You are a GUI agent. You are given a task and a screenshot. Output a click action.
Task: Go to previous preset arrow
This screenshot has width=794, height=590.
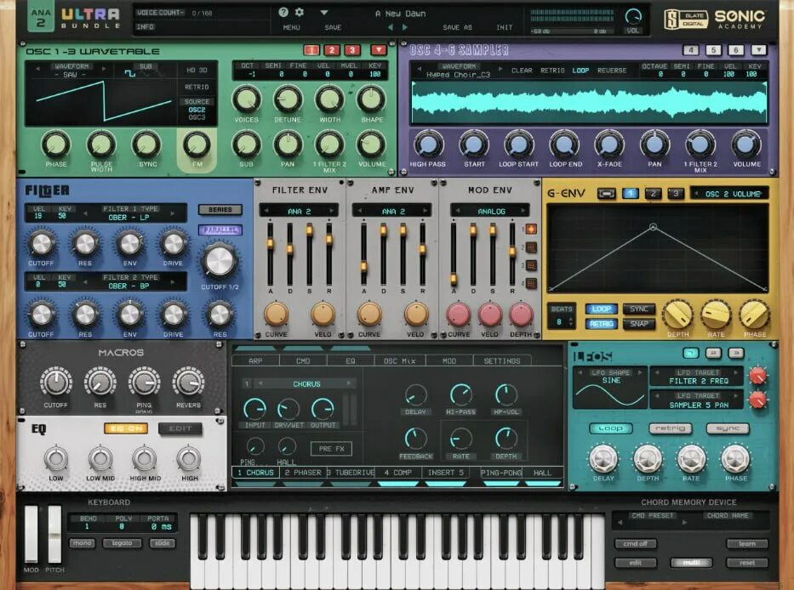point(391,27)
